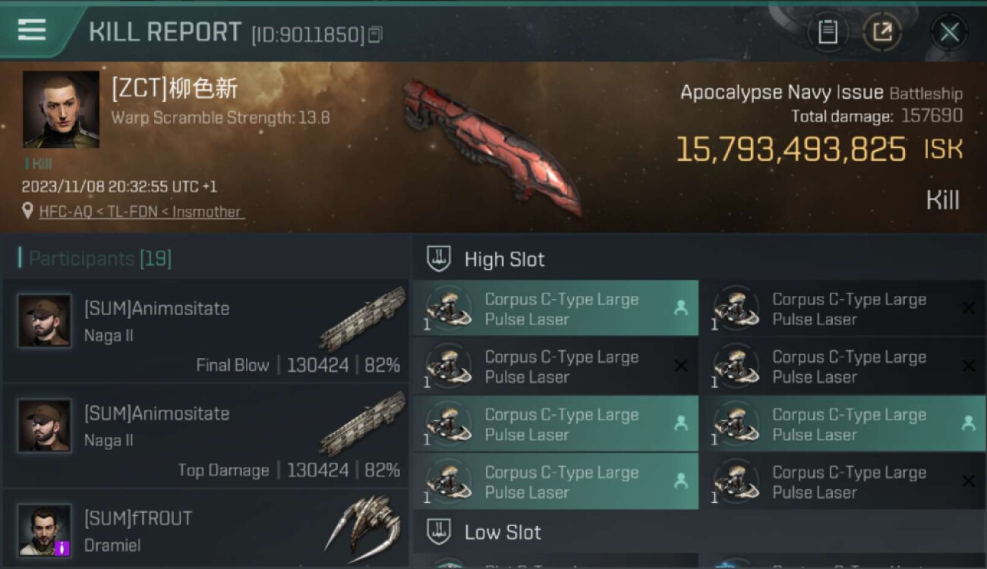Click X on second-row left Pulse Laser
Image resolution: width=987 pixels, height=569 pixels.
(x=681, y=366)
